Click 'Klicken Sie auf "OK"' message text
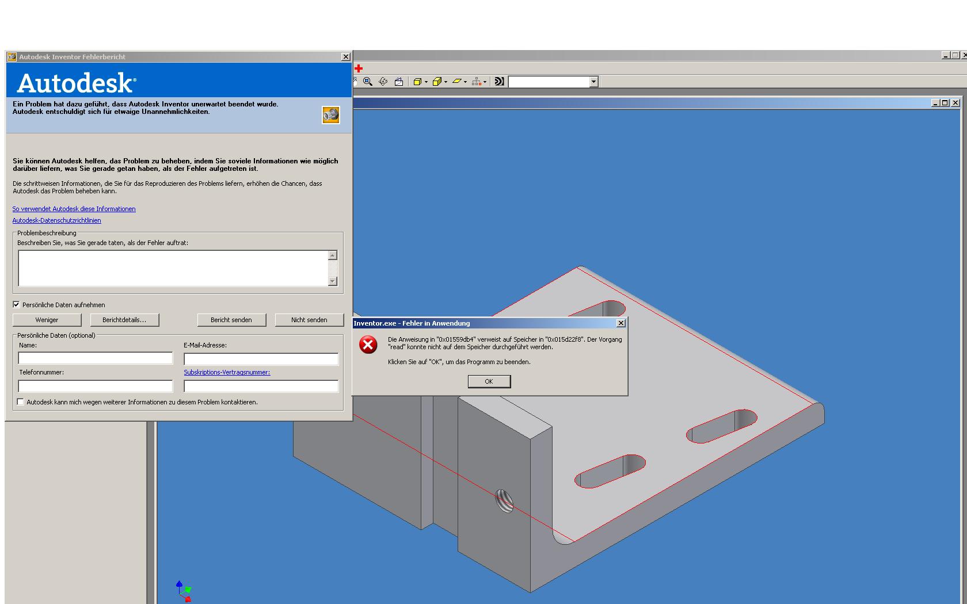 click(x=459, y=362)
